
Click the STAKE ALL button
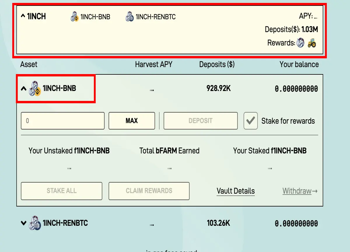click(62, 191)
